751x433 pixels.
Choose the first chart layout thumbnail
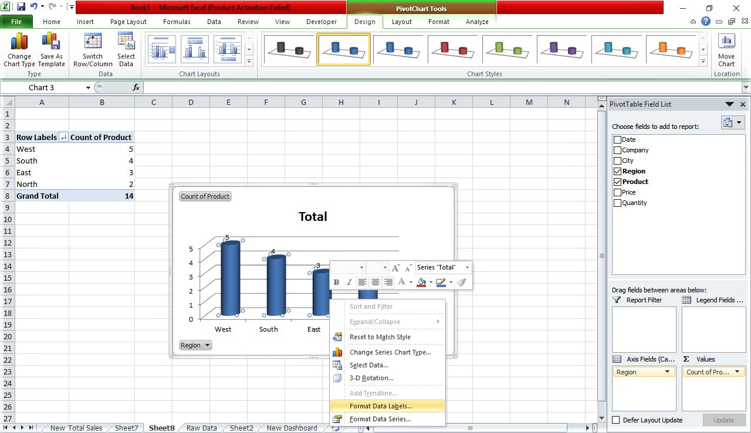coord(161,49)
